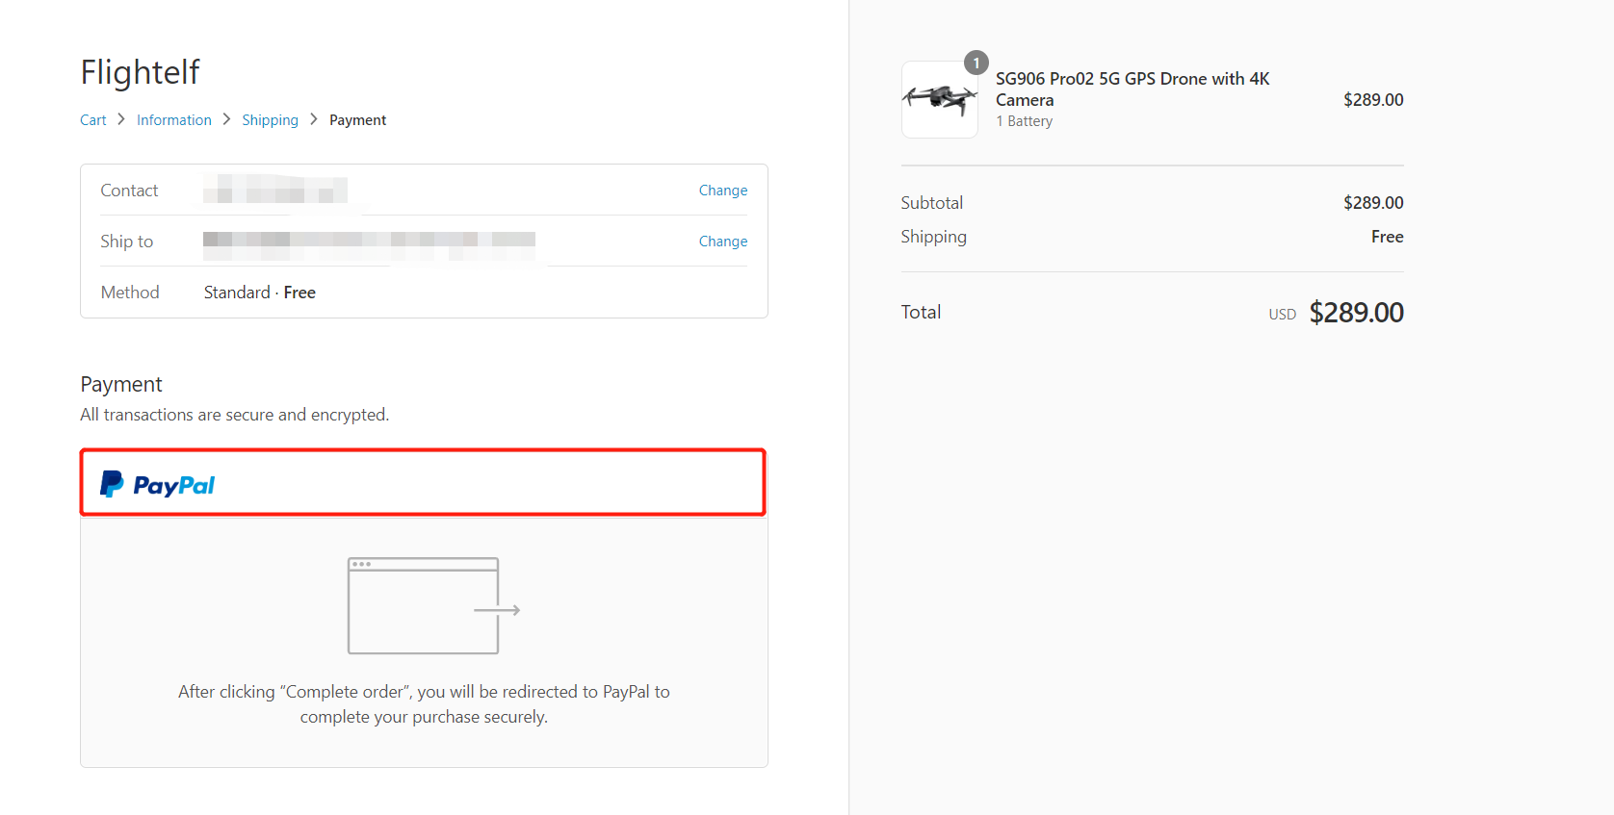1614x815 pixels.
Task: Click the Payment section heading
Action: 121,385
